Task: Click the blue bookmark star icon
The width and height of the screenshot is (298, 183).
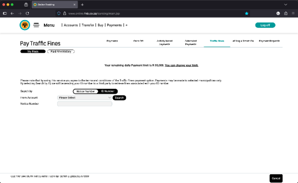Action: [247, 14]
